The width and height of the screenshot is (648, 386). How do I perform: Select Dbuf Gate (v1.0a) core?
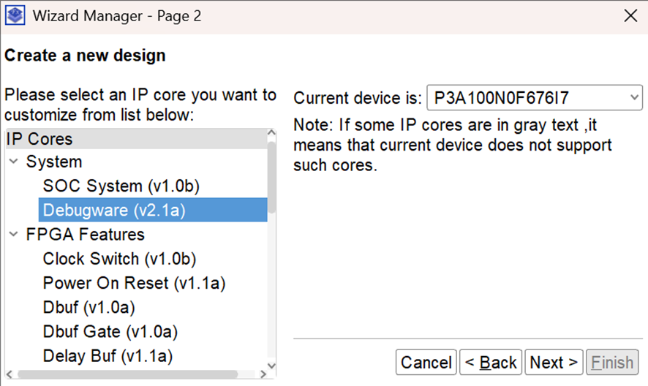tap(110, 332)
